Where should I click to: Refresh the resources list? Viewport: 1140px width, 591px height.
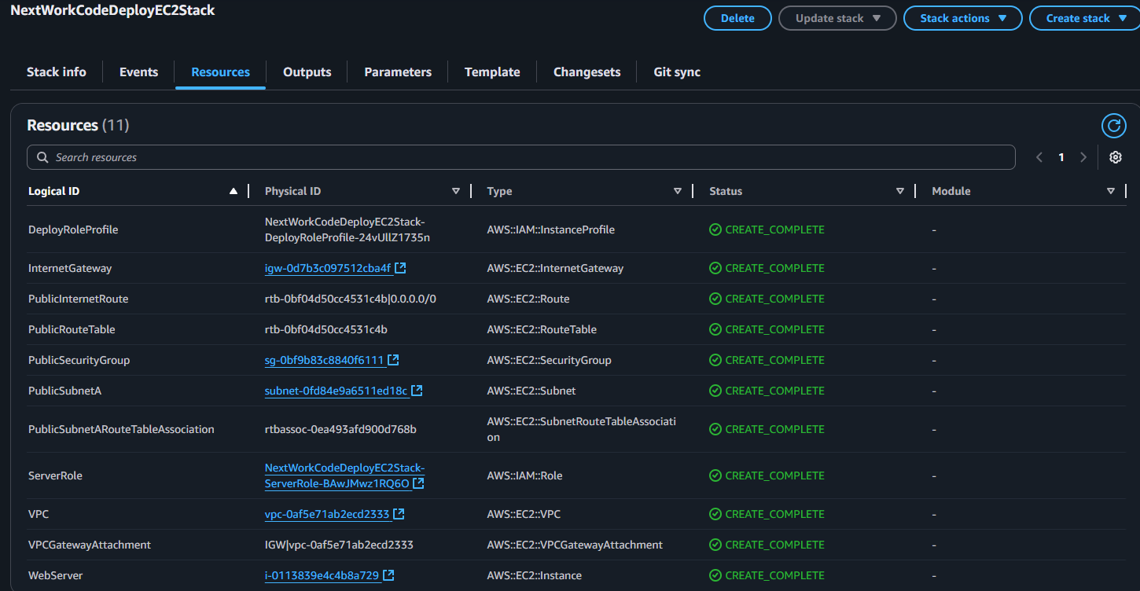pos(1114,126)
